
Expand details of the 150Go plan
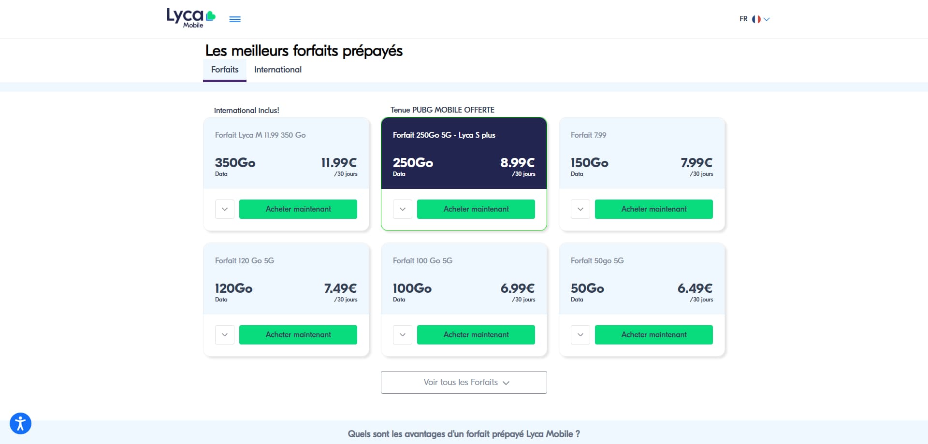580,209
